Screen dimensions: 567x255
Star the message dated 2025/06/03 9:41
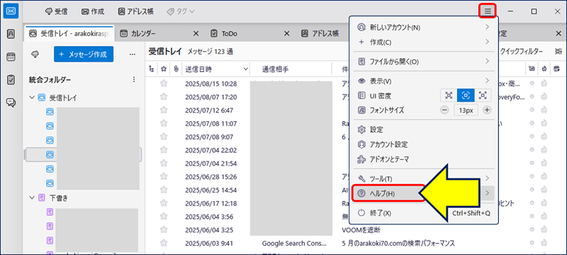click(x=164, y=243)
